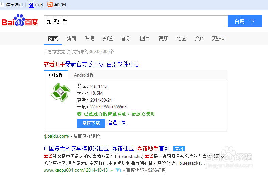
Task: Switch to the 图片 tab
Action: click(x=145, y=38)
